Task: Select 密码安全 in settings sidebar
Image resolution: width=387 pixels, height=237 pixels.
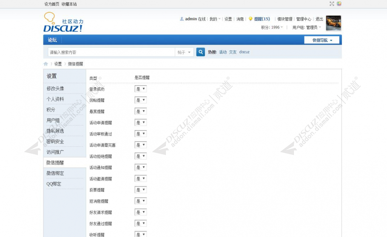Action: pos(55,141)
